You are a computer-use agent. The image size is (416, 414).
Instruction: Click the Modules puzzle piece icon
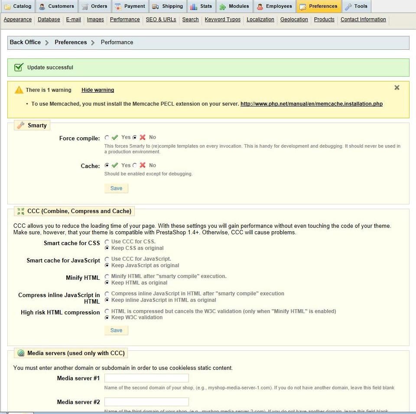(x=223, y=6)
